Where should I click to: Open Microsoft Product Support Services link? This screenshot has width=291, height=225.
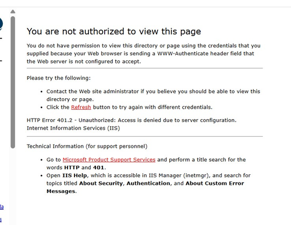pyautogui.click(x=109, y=160)
